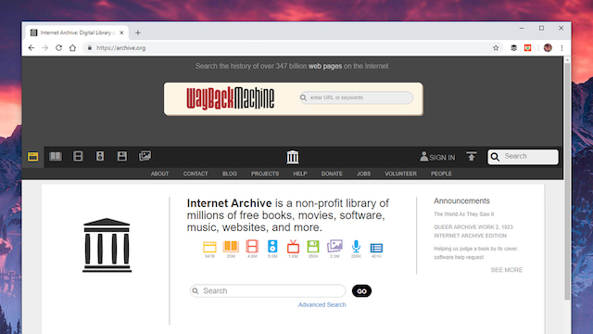Open the red Video film icon labeled 4.8M

(x=252, y=247)
